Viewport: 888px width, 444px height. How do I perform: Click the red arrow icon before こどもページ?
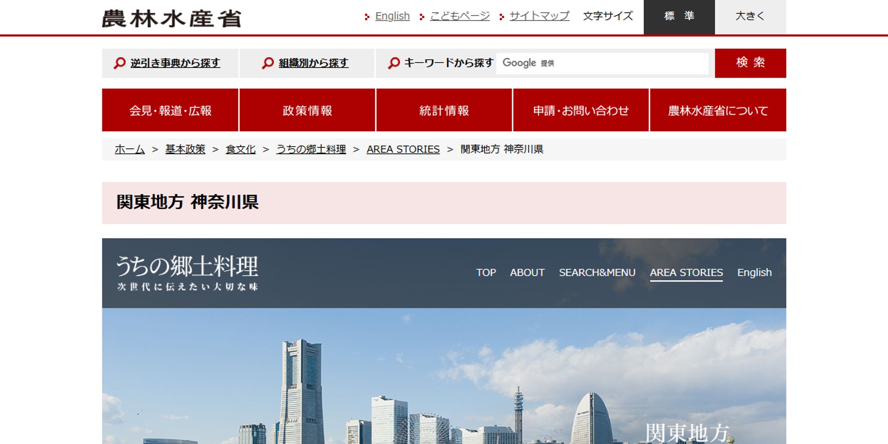[x=423, y=16]
